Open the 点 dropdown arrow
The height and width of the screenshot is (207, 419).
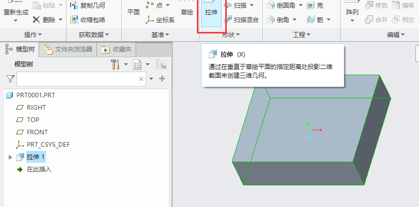pos(167,5)
